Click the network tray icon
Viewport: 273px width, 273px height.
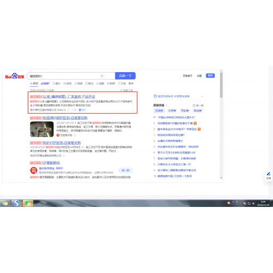pyautogui.click(x=249, y=203)
